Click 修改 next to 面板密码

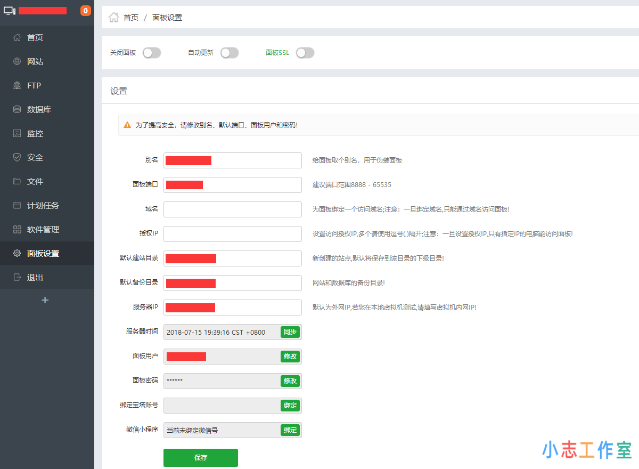click(x=290, y=381)
